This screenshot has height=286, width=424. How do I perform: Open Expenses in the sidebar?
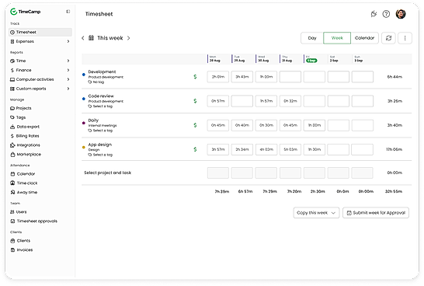click(x=40, y=41)
